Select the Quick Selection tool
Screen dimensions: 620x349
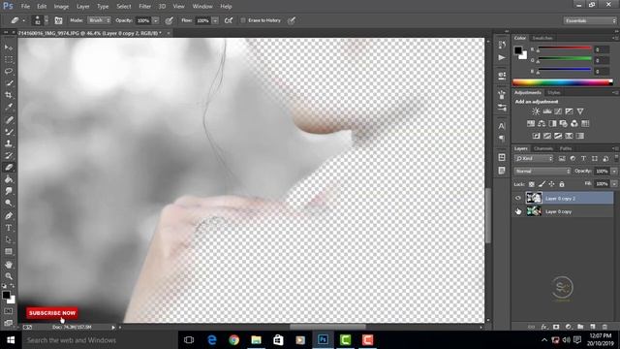click(x=9, y=83)
